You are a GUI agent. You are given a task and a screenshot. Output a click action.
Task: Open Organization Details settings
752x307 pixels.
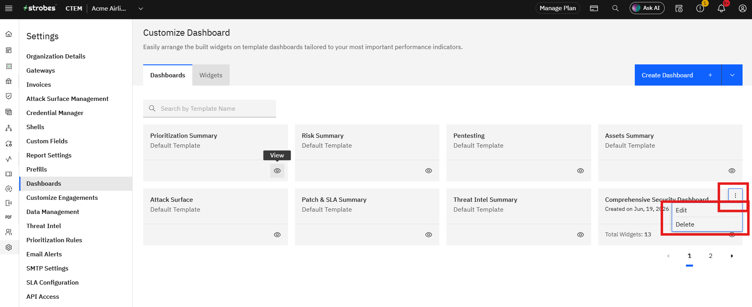[56, 56]
